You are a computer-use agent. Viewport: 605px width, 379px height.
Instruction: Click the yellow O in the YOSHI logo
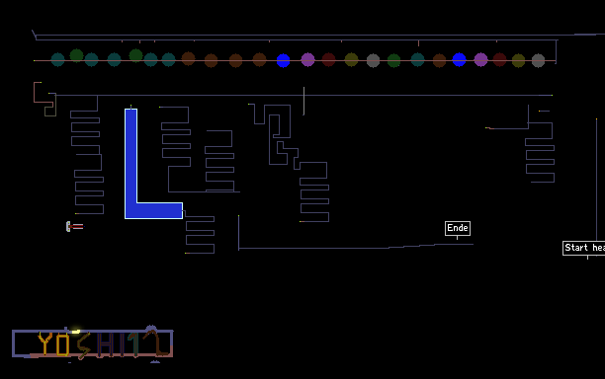click(x=62, y=344)
